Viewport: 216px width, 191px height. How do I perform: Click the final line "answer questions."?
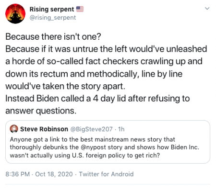(x=41, y=111)
